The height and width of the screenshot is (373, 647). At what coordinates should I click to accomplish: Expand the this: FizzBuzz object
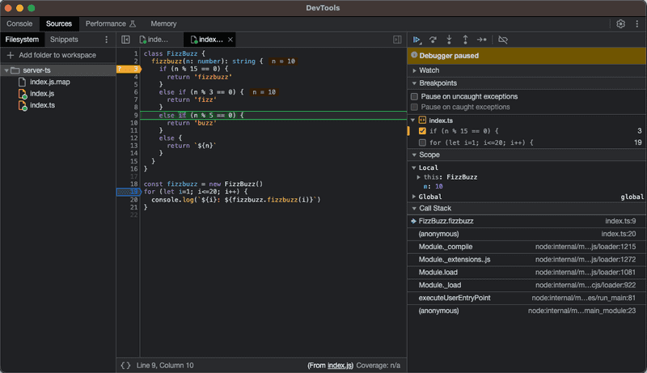pyautogui.click(x=418, y=177)
